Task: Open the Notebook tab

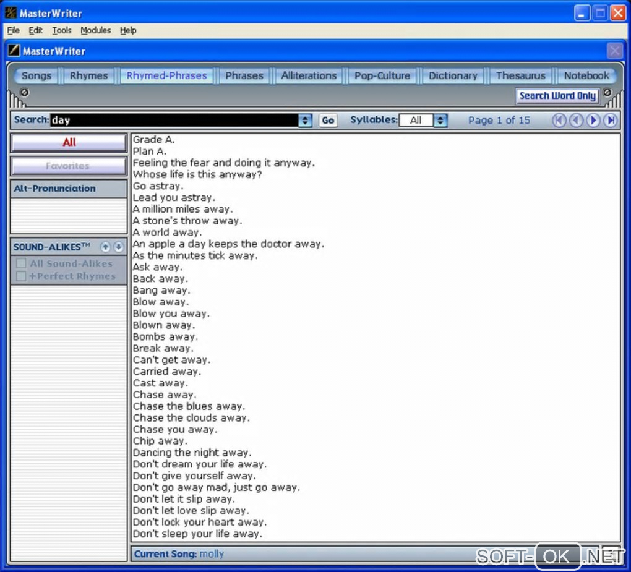Action: 586,75
